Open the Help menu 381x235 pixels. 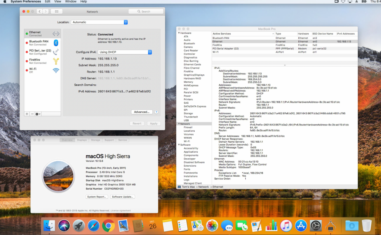pos(83,2)
